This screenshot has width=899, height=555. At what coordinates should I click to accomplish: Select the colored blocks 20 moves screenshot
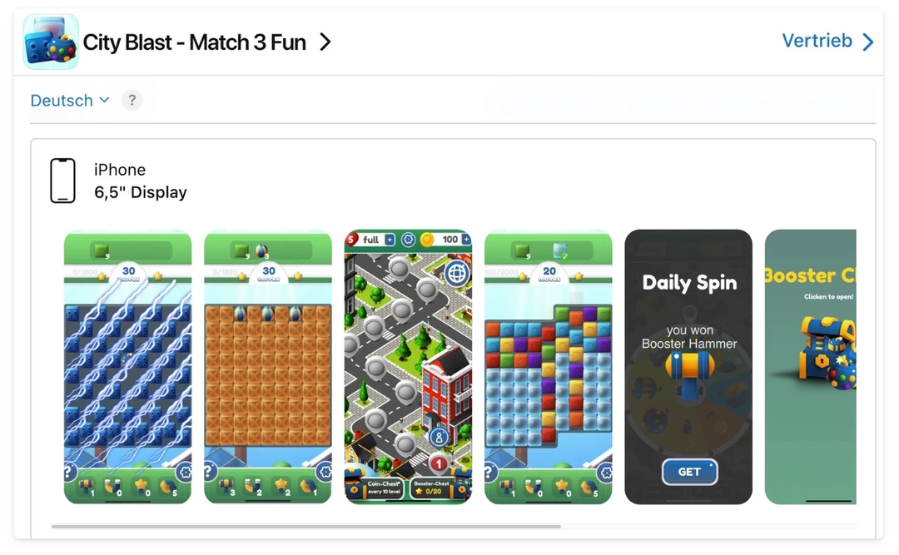548,367
